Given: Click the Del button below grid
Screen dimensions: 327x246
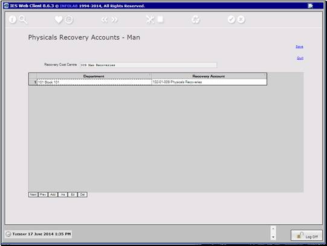Looking at the screenshot, I should click(x=82, y=195).
